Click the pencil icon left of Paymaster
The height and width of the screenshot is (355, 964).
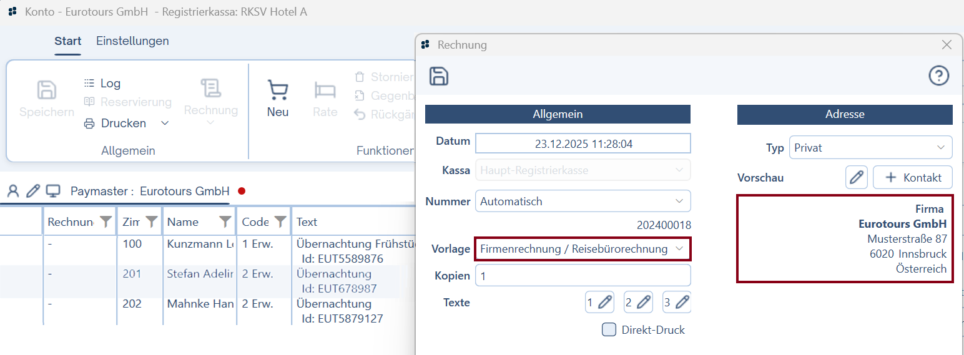click(x=32, y=191)
